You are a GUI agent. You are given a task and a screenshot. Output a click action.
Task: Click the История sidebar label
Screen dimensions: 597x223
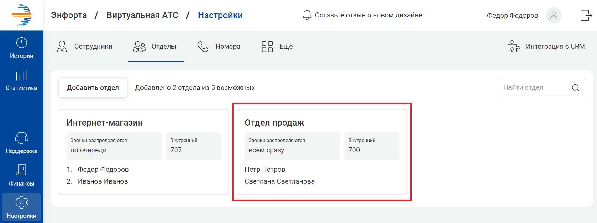coord(22,56)
